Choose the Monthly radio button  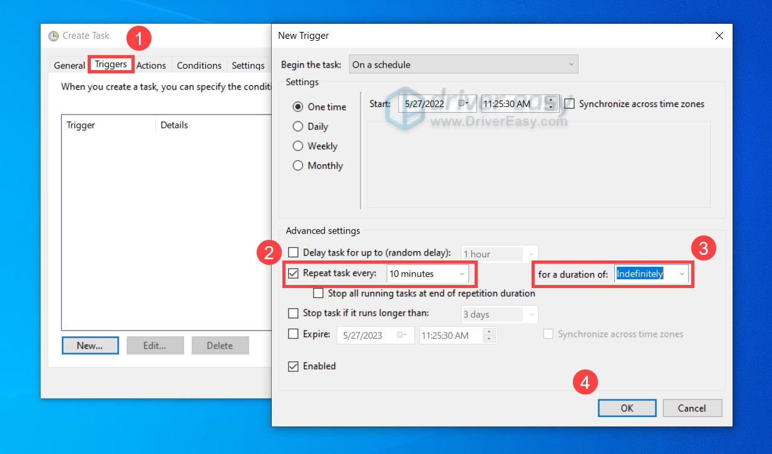pos(298,166)
